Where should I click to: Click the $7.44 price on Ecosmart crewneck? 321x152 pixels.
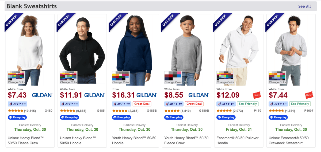[278, 95]
